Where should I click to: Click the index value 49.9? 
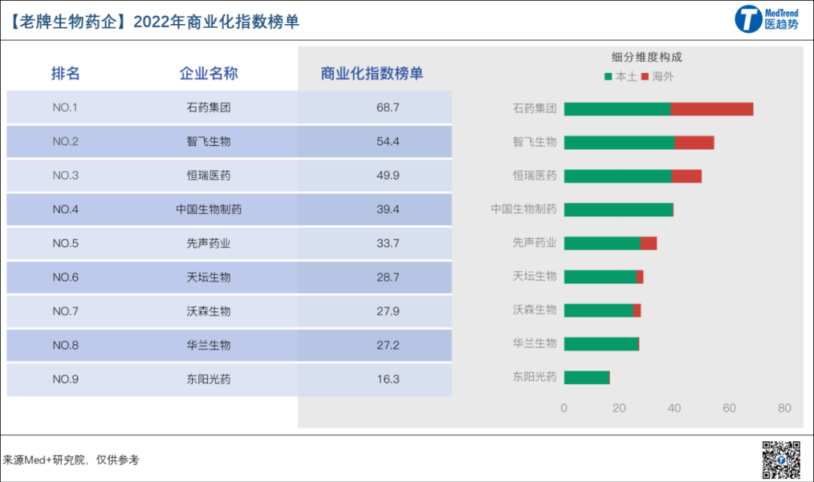coord(388,175)
